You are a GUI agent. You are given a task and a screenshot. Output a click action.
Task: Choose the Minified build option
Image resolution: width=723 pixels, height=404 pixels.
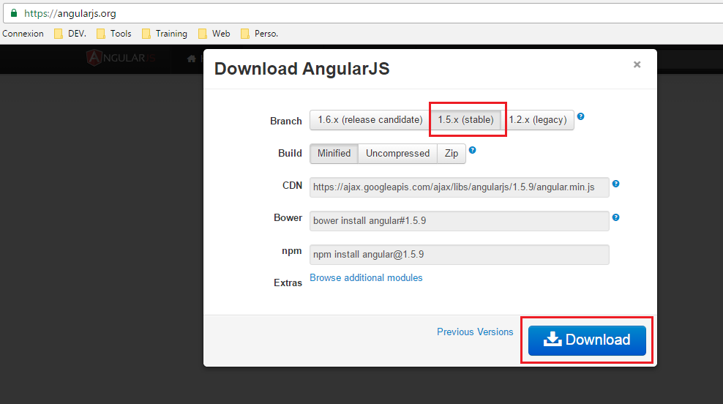pyautogui.click(x=334, y=153)
